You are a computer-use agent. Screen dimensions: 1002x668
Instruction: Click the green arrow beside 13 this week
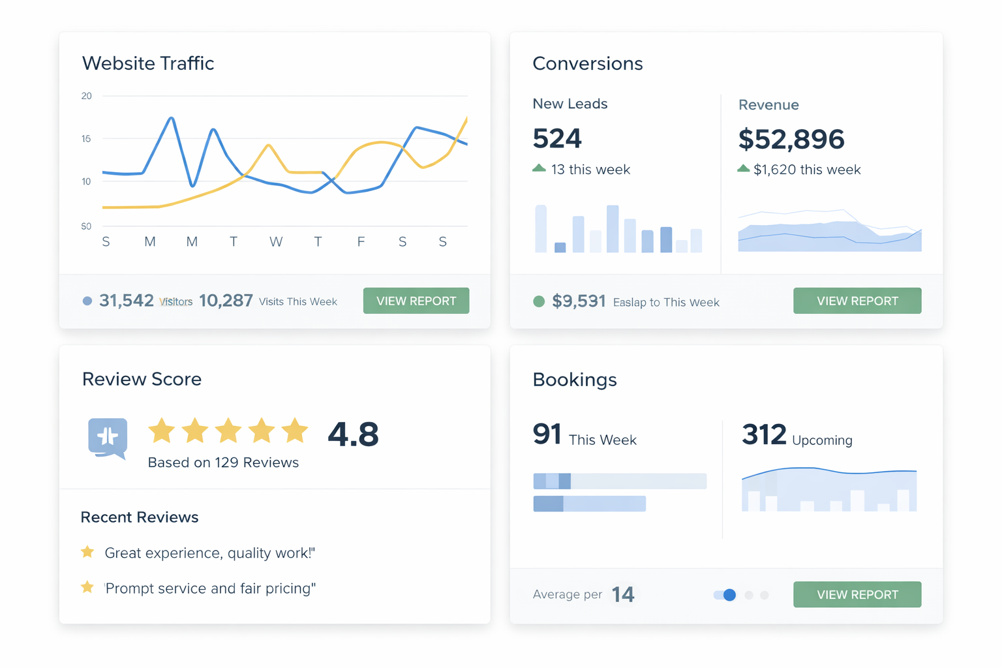[539, 168]
